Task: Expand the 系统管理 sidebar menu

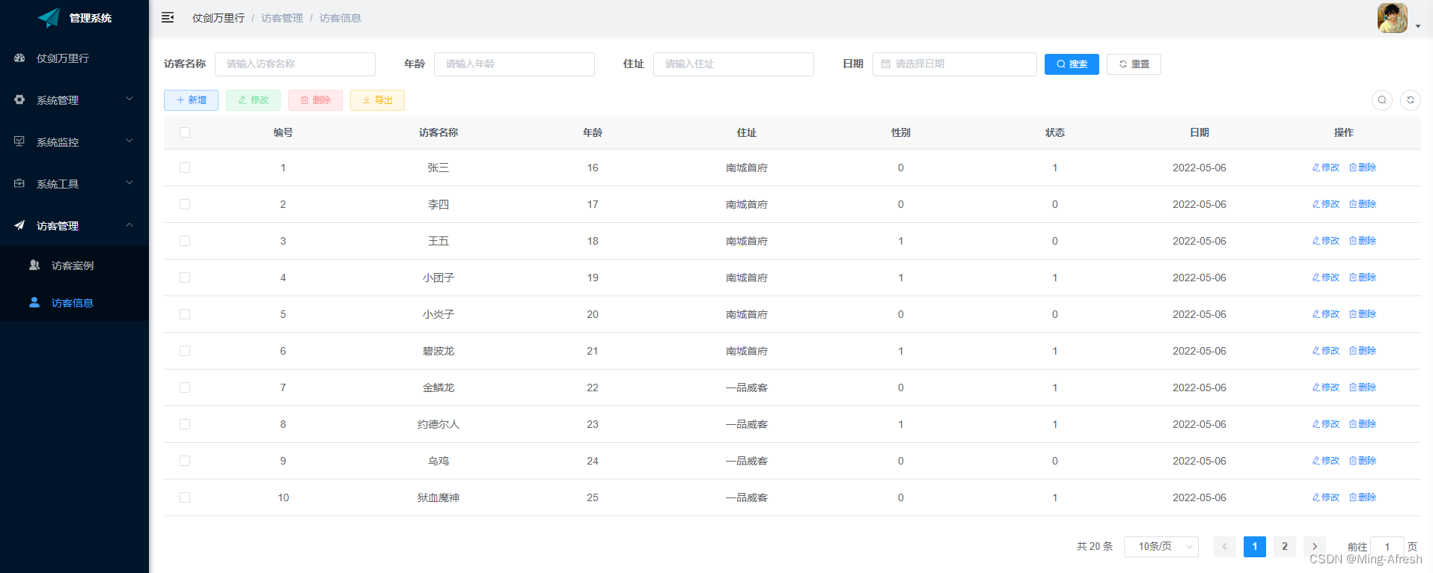Action: [x=74, y=100]
